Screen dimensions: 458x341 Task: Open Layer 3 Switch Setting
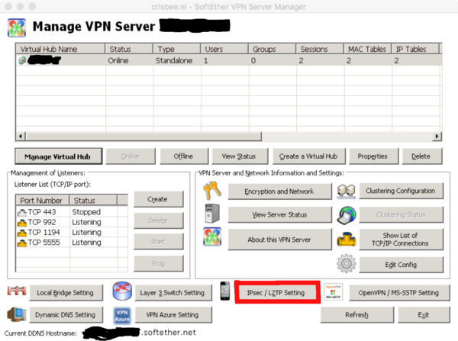[173, 292]
